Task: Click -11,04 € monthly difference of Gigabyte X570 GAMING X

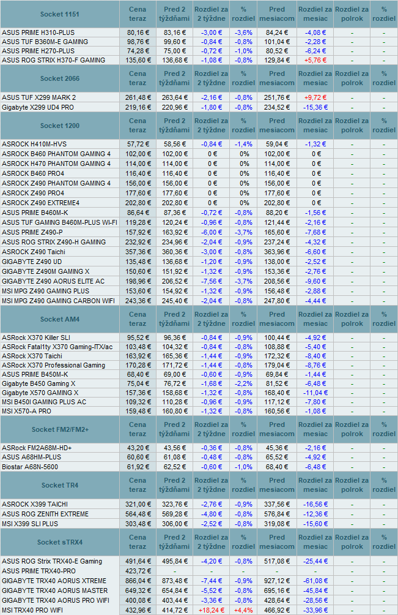Action: point(315,393)
